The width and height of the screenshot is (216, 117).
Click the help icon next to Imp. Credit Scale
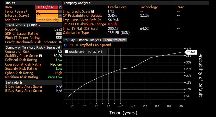[93, 11]
